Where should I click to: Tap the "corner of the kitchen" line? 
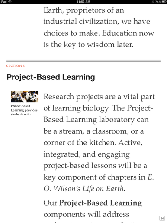[93, 143]
